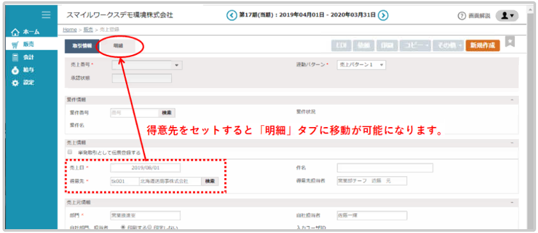Click the 案件番号 input field
538x233 pixels.
134,112
